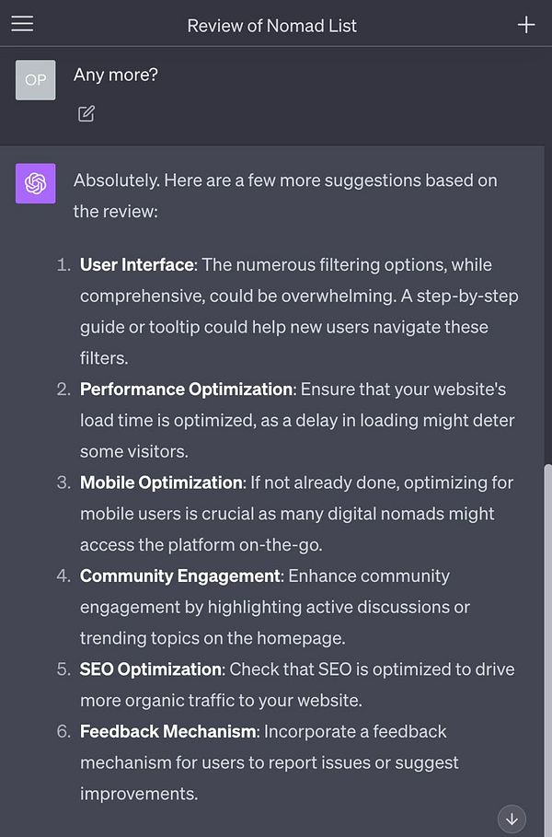Select the "Community Engagement" heading
Image resolution: width=552 pixels, height=837 pixels.
click(179, 576)
